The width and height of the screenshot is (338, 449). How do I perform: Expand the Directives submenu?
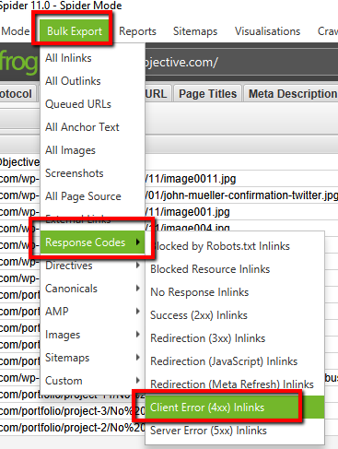92,266
